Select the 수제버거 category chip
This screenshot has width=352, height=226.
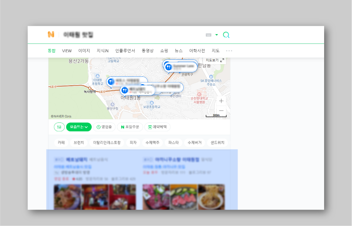pyautogui.click(x=194, y=143)
